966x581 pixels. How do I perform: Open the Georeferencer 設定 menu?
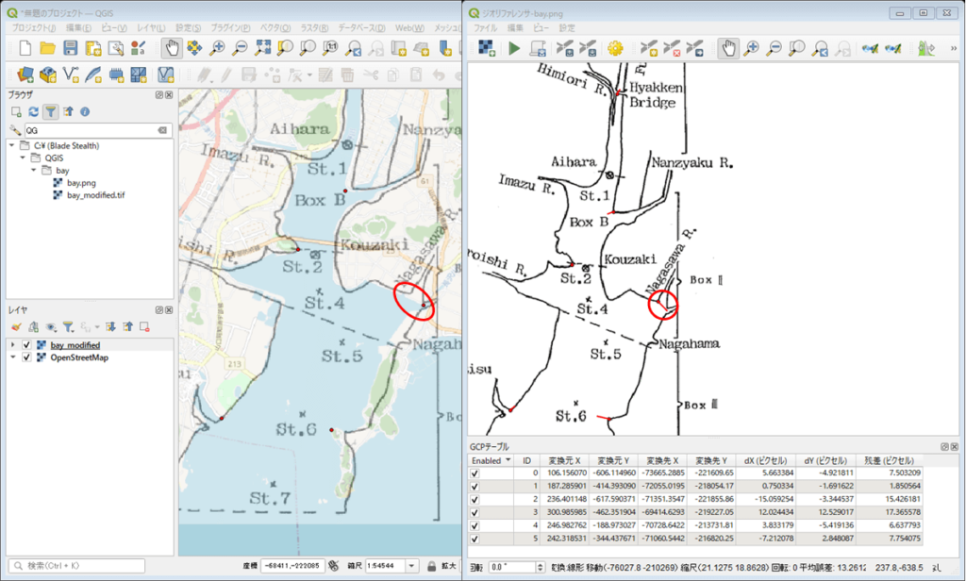pos(568,28)
